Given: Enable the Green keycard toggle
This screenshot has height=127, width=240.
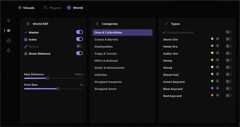Looking at the screenshot, I should (229, 81).
